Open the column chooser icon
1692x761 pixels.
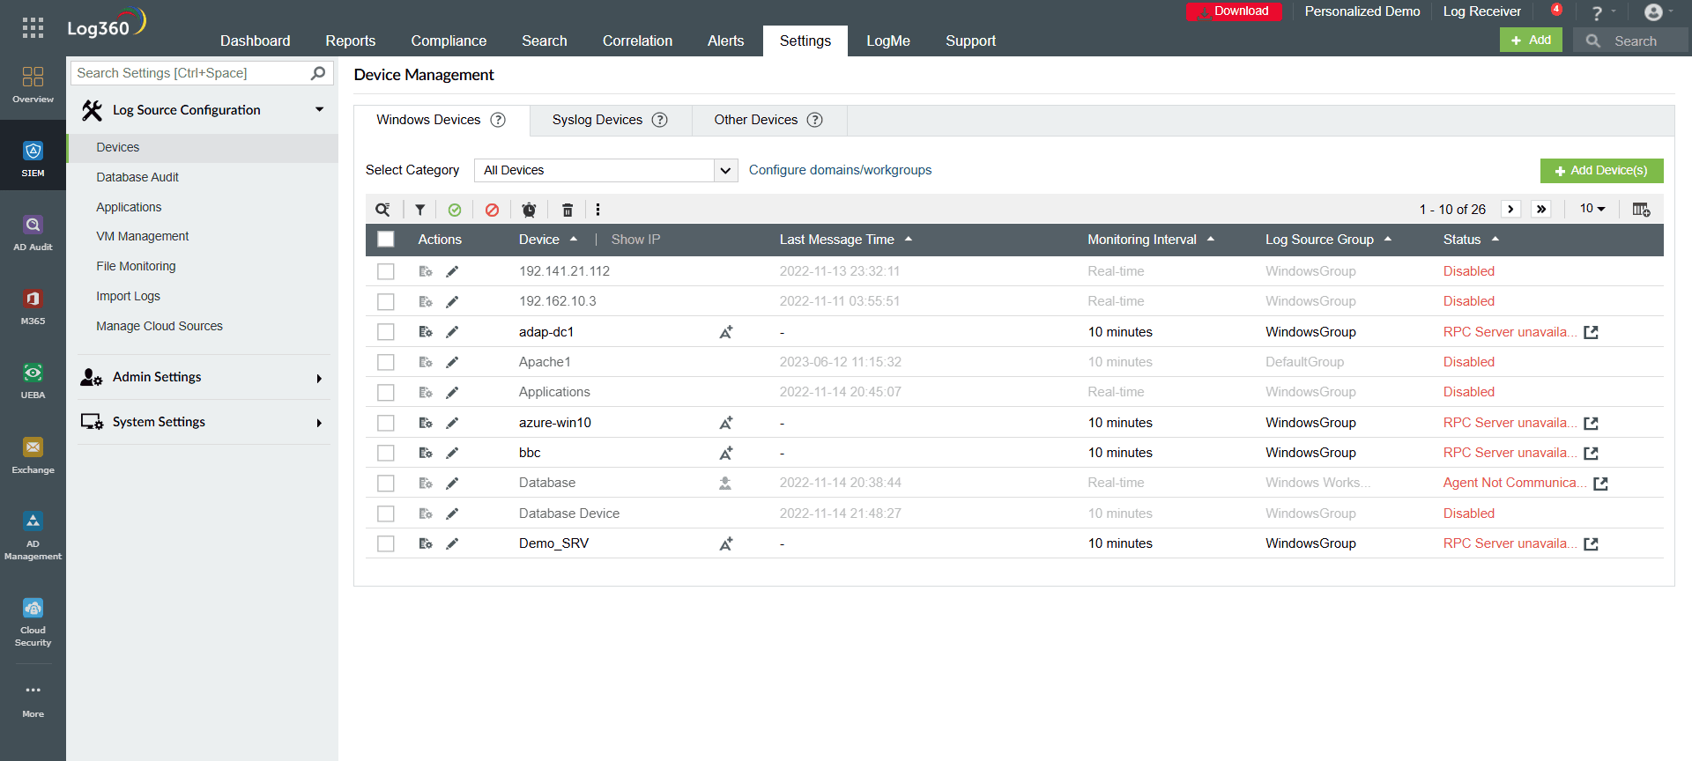click(x=1641, y=210)
